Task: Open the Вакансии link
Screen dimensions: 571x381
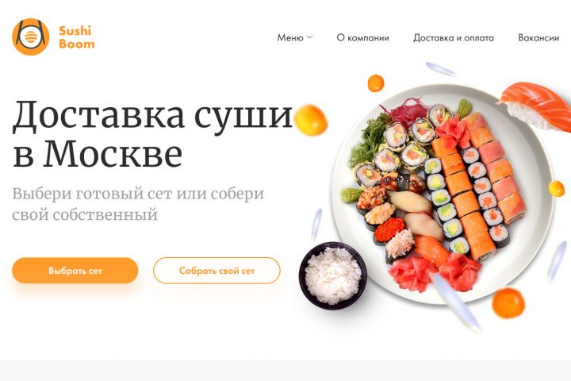Action: coord(538,37)
